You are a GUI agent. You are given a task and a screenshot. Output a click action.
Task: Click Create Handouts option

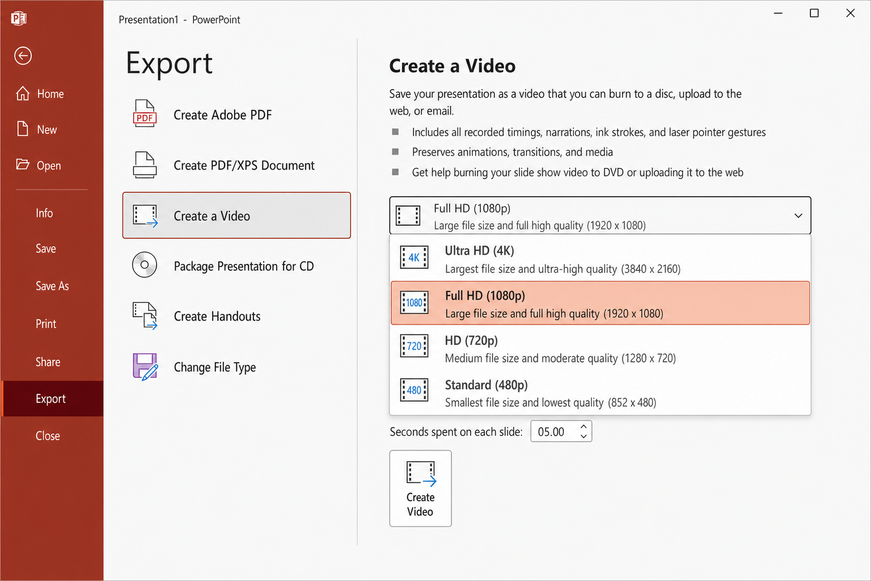tap(236, 316)
